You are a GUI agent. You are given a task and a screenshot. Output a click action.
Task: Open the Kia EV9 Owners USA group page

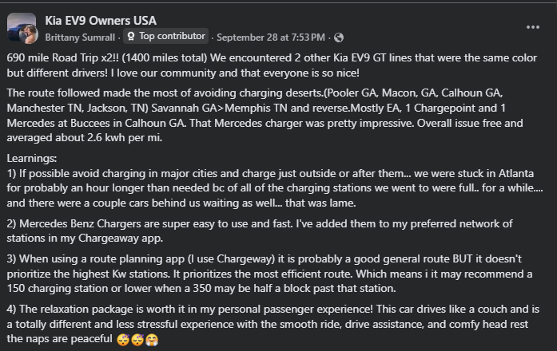click(101, 20)
